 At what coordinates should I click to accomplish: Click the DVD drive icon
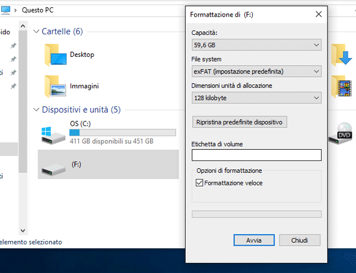pos(345,133)
